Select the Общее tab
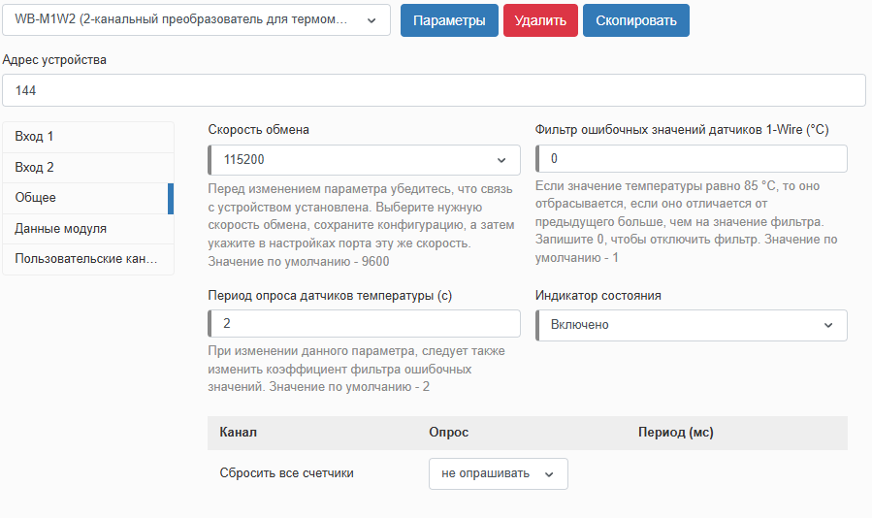The image size is (872, 518). point(87,198)
